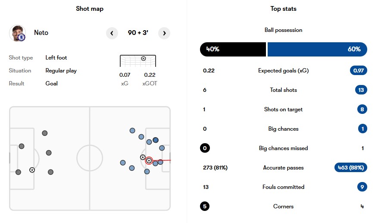Click the 60% possession bar segment

tap(317, 50)
